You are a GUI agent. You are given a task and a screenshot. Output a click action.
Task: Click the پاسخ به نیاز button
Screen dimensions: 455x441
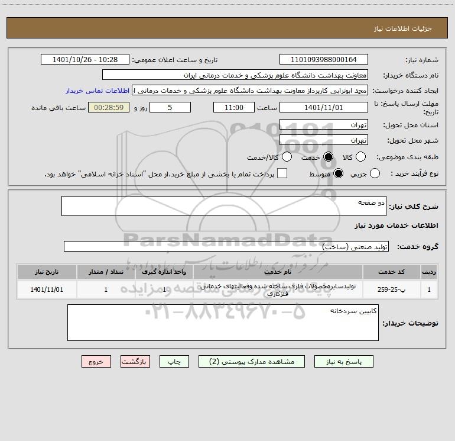coord(343,362)
